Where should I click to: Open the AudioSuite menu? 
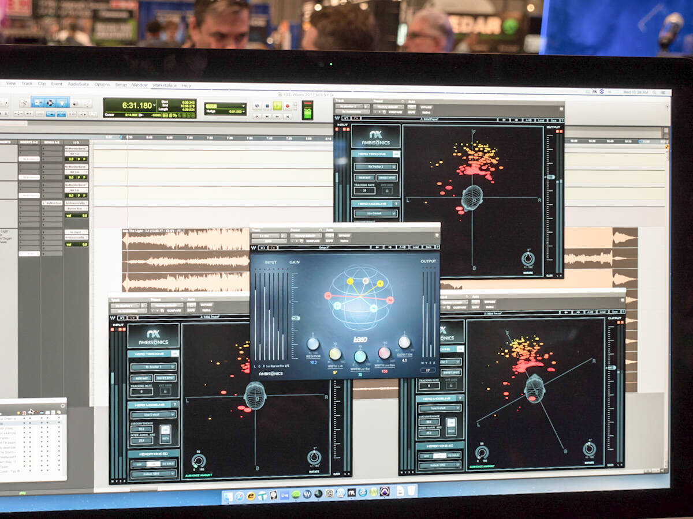click(79, 84)
